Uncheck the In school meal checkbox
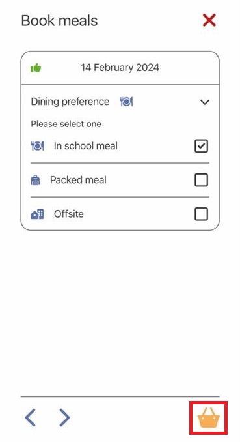Screen dimensions: 240x442 point(201,146)
